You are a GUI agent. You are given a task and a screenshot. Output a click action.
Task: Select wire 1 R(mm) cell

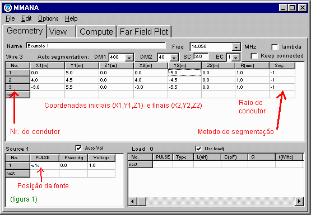pyautogui.click(x=252, y=73)
